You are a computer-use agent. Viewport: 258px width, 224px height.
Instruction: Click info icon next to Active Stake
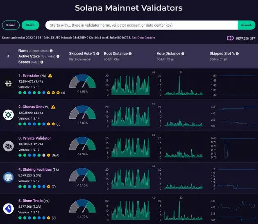58,56
